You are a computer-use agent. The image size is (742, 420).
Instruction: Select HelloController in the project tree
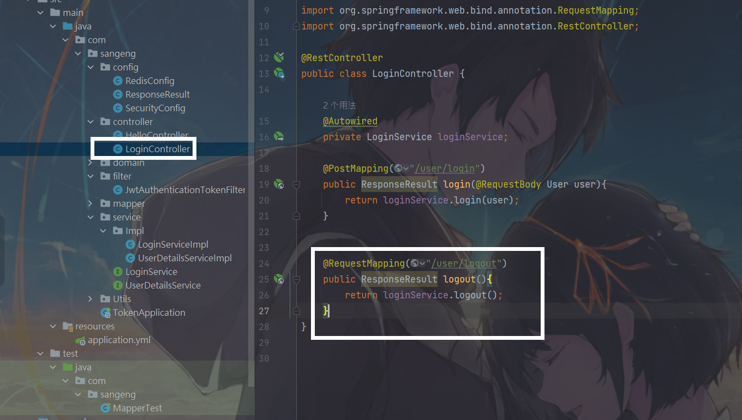157,135
